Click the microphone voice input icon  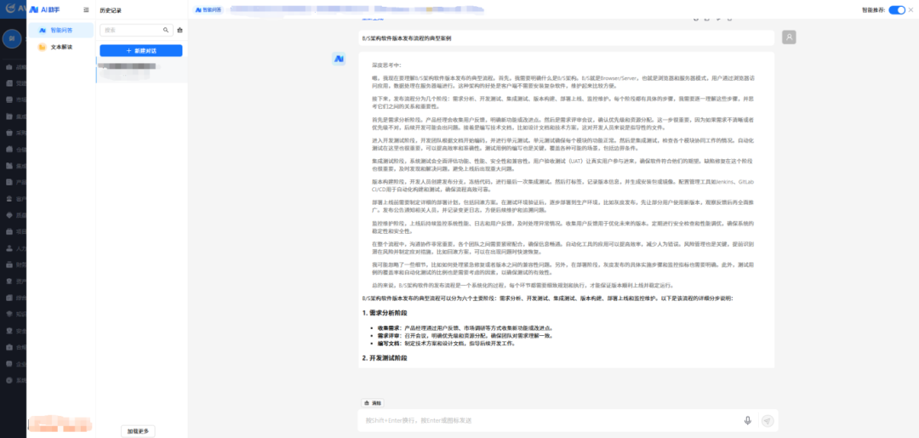pos(748,420)
